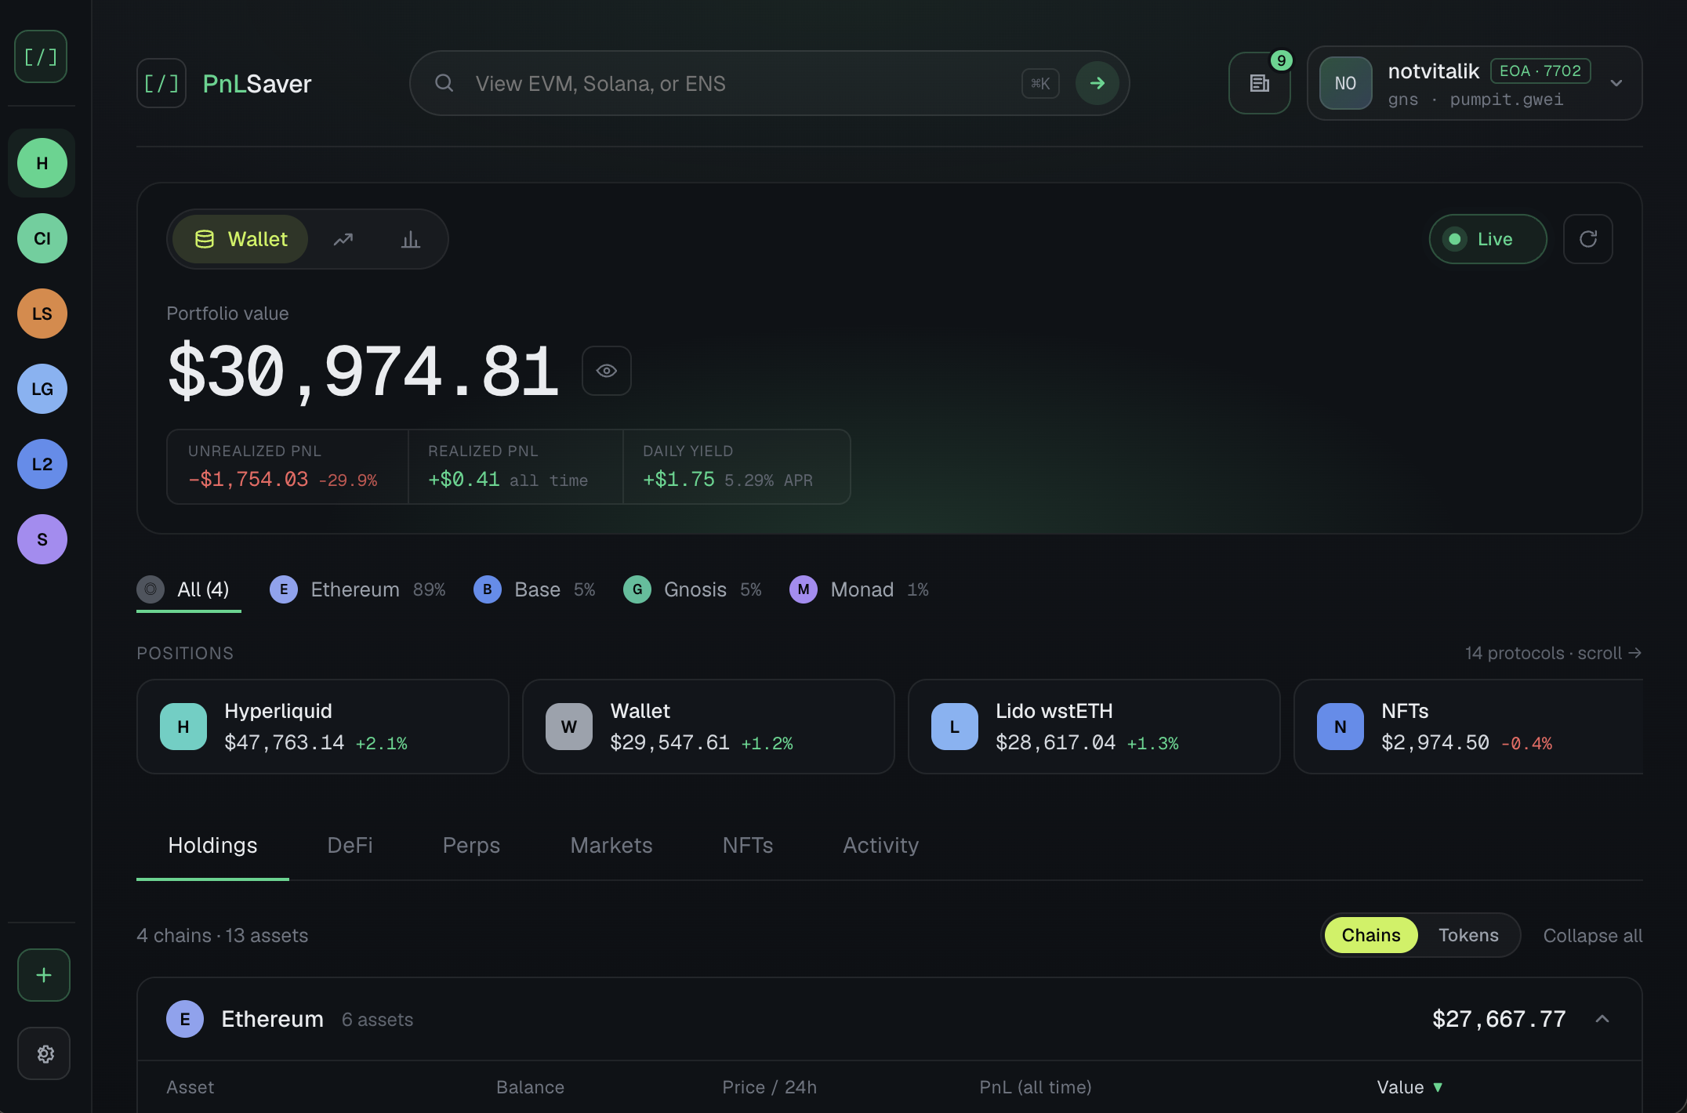The image size is (1687, 1113).
Task: Open the Holdings tab
Action: pos(212,845)
